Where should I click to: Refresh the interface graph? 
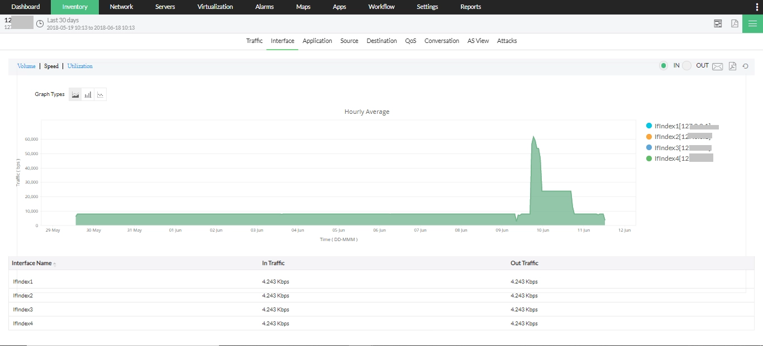click(745, 66)
